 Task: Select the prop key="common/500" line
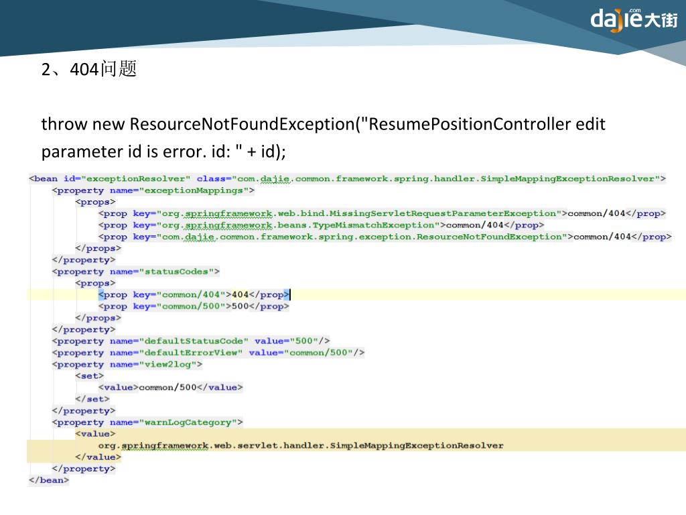click(x=194, y=306)
